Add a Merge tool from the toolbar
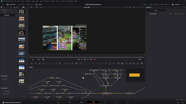Image resolution: width=186 pixels, height=104 pixels. pyautogui.click(x=65, y=63)
